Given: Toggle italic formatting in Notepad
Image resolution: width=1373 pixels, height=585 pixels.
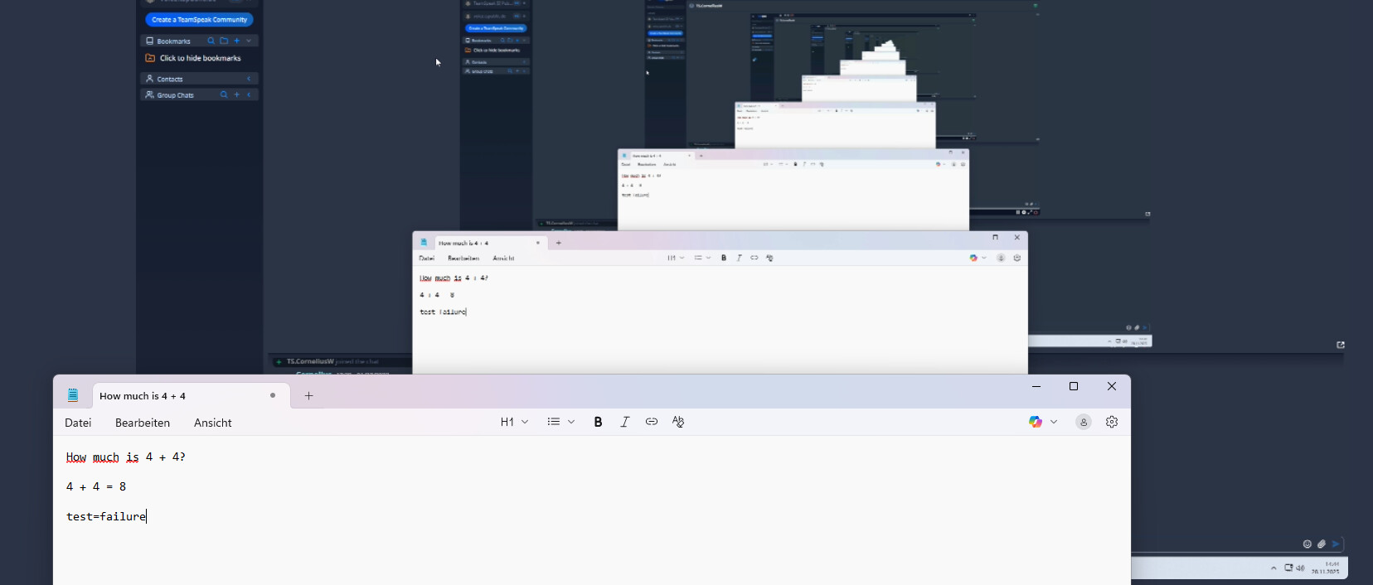Looking at the screenshot, I should (x=625, y=422).
